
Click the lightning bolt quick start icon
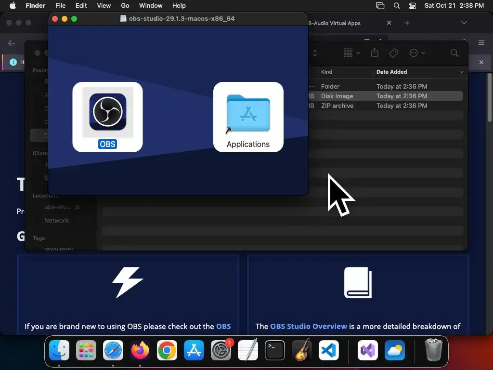tap(128, 282)
